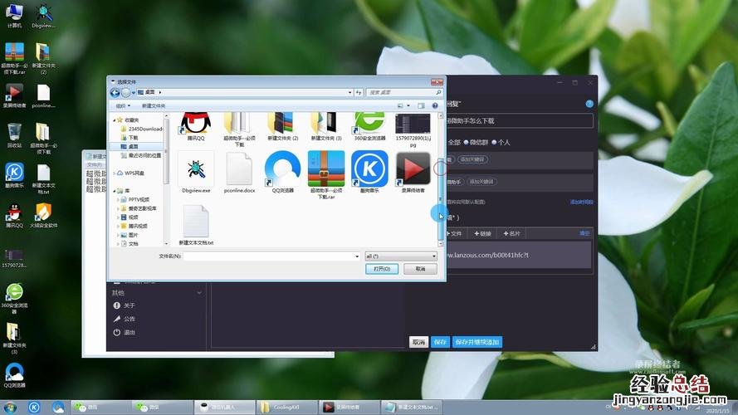The image size is (738, 415).
Task: Collapse the 其他 section in sidebar
Action: pos(199,293)
